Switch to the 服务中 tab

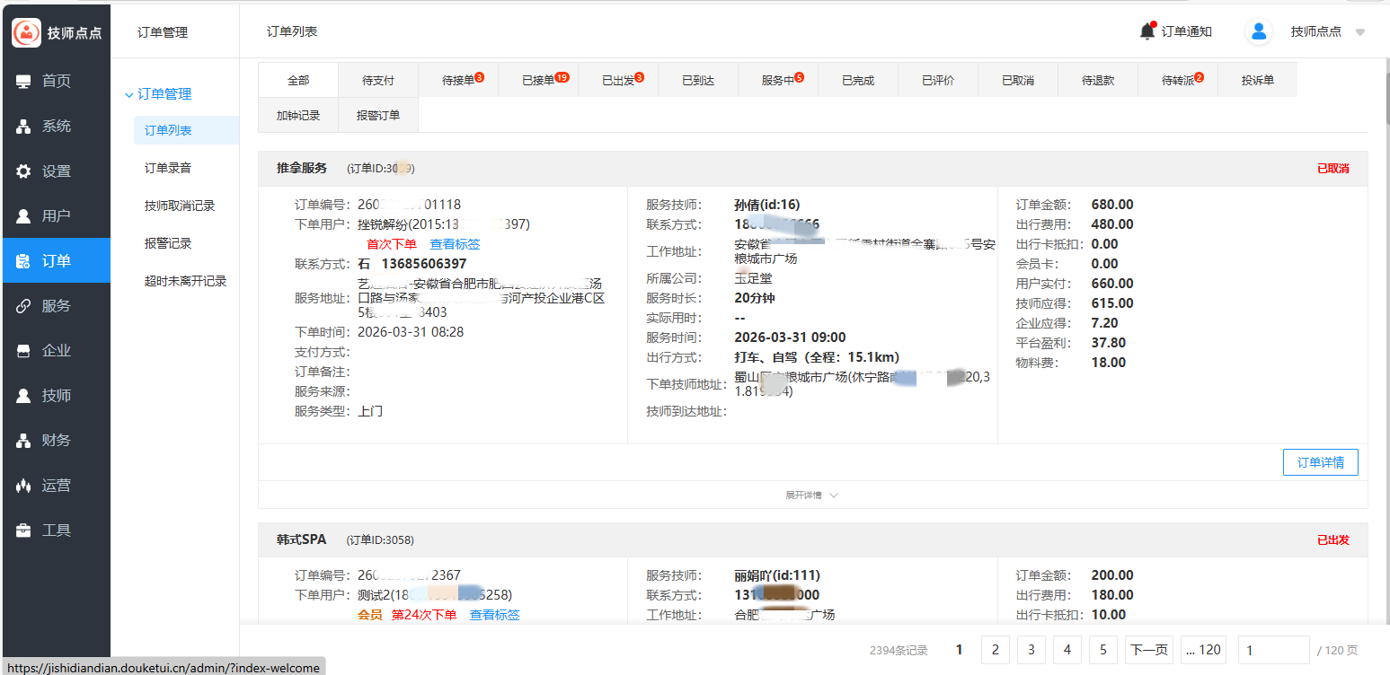pos(778,80)
